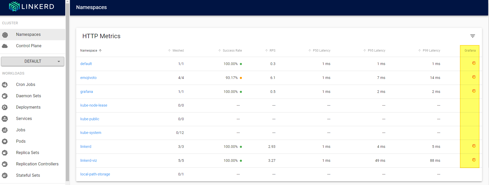The width and height of the screenshot is (489, 185).
Task: Click the HTTP Metrics heading
Action: 101,36
